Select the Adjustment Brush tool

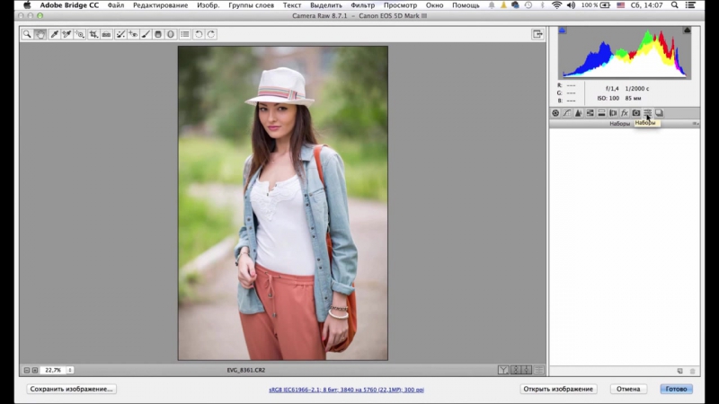(146, 34)
